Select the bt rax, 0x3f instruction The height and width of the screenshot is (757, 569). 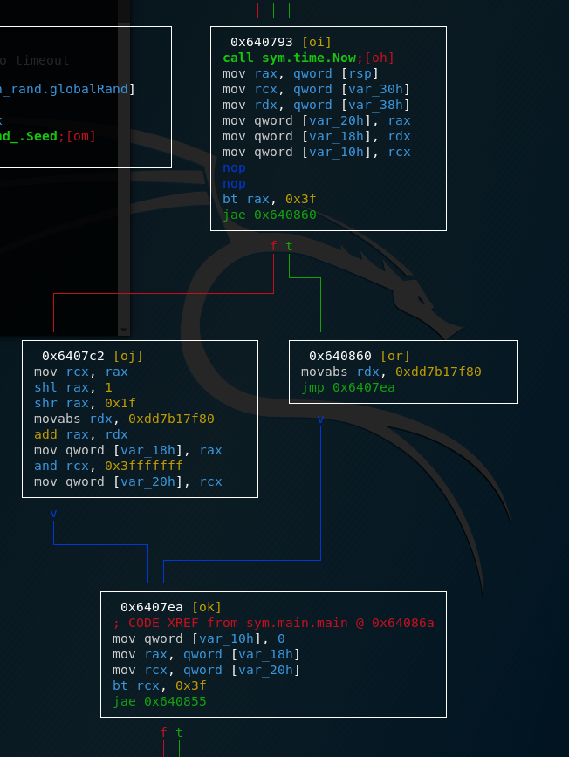coord(270,200)
